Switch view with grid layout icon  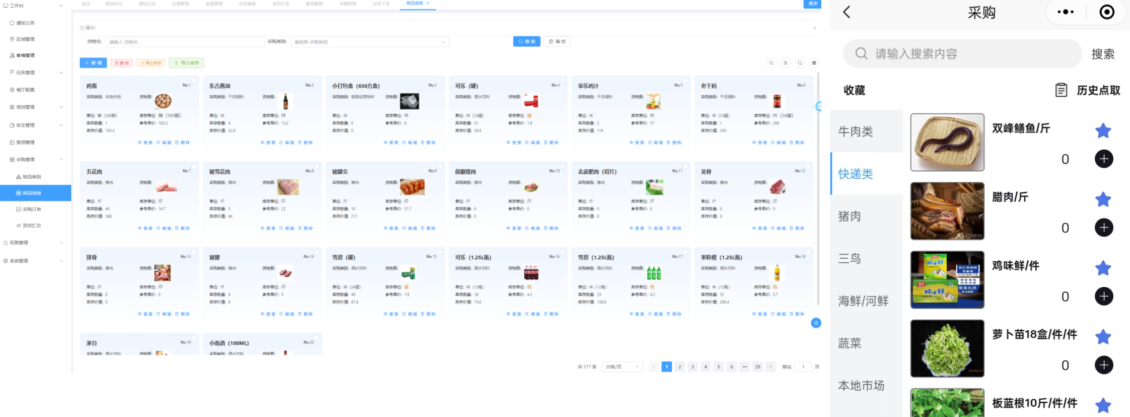click(x=814, y=63)
